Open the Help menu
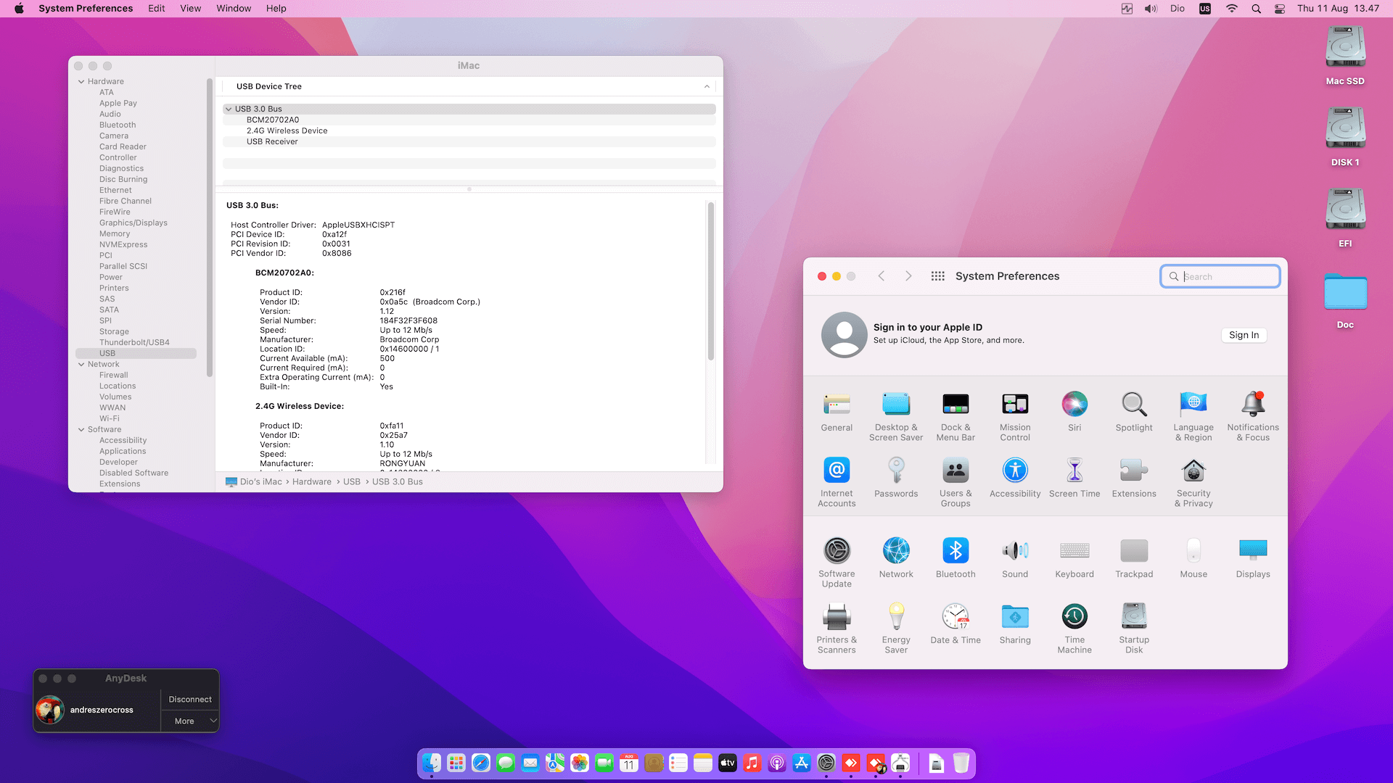This screenshot has width=1393, height=783. (276, 9)
